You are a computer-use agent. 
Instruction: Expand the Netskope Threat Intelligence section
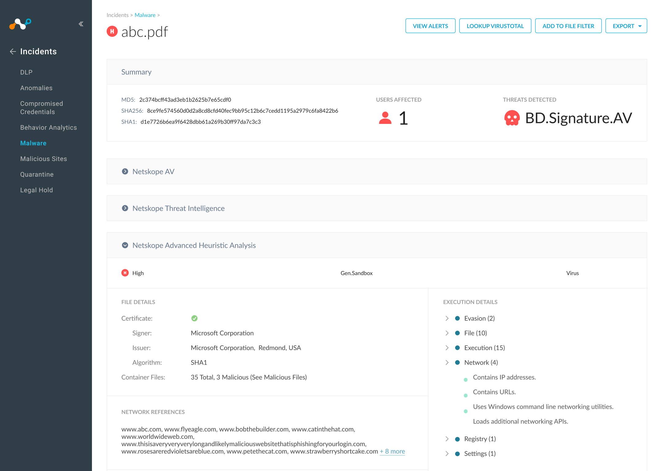pos(125,208)
